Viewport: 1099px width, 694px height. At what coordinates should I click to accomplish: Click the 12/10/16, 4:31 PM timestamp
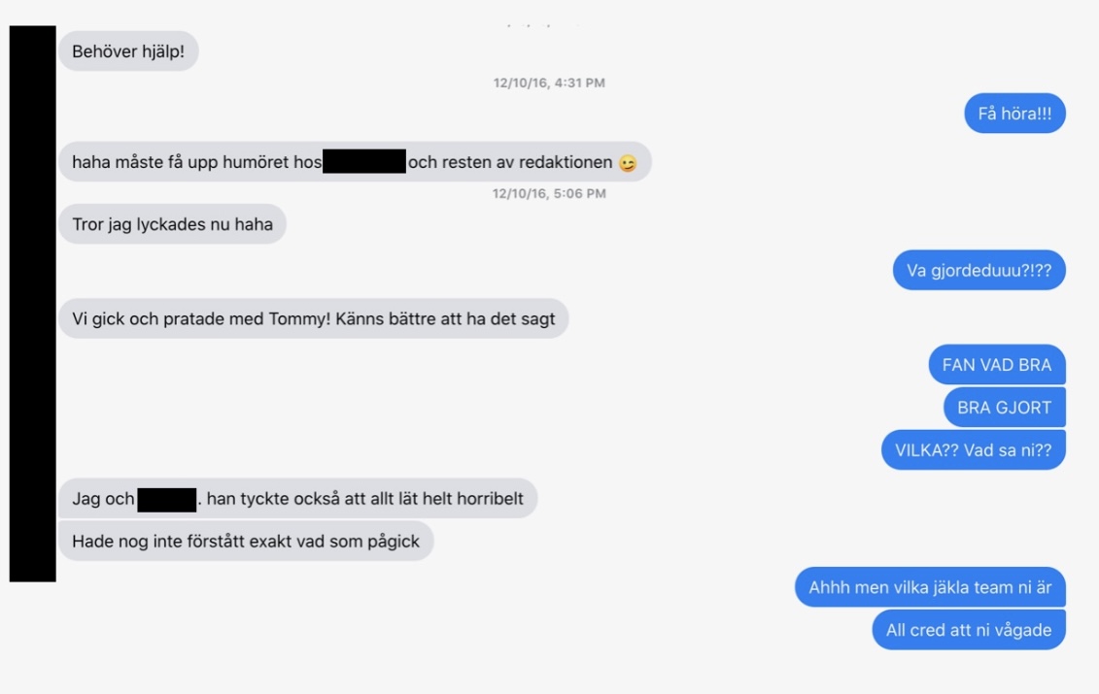pyautogui.click(x=549, y=83)
